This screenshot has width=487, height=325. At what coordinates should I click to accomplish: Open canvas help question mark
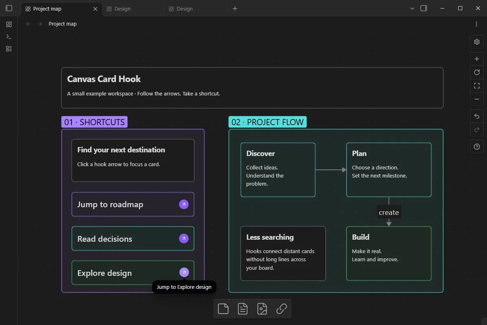(477, 147)
